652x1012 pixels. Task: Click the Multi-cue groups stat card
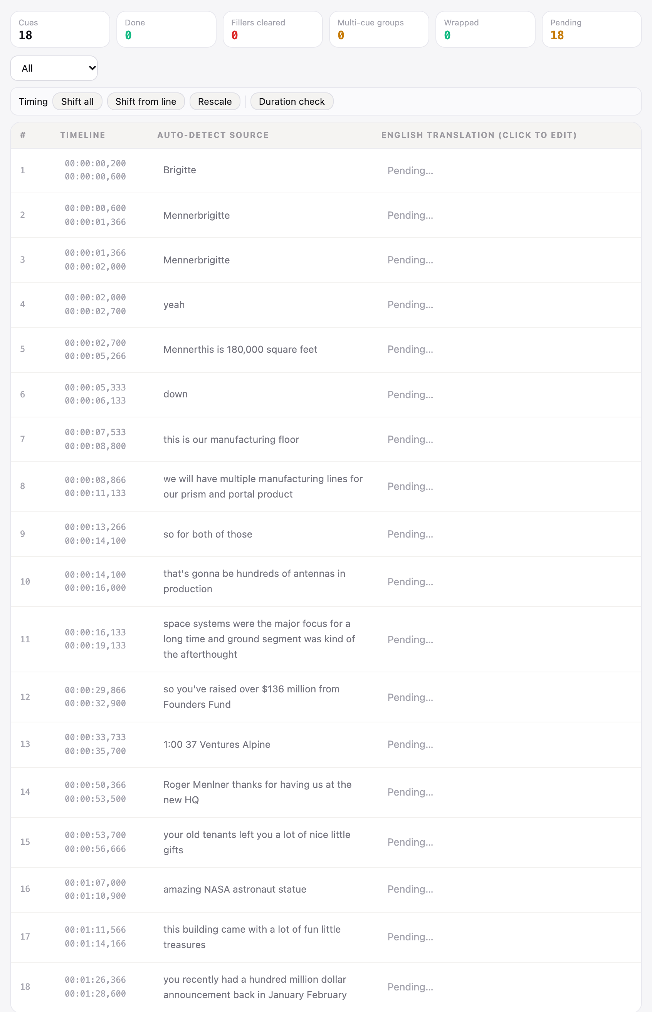(x=379, y=29)
